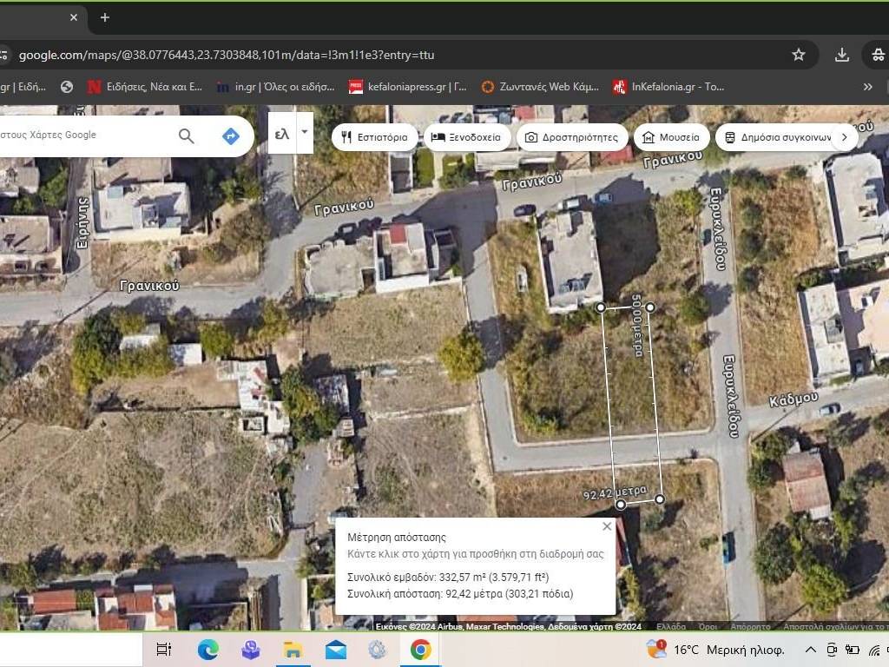889x667 pixels.
Task: Launch File Explorer from the taskbar
Action: click(x=293, y=649)
